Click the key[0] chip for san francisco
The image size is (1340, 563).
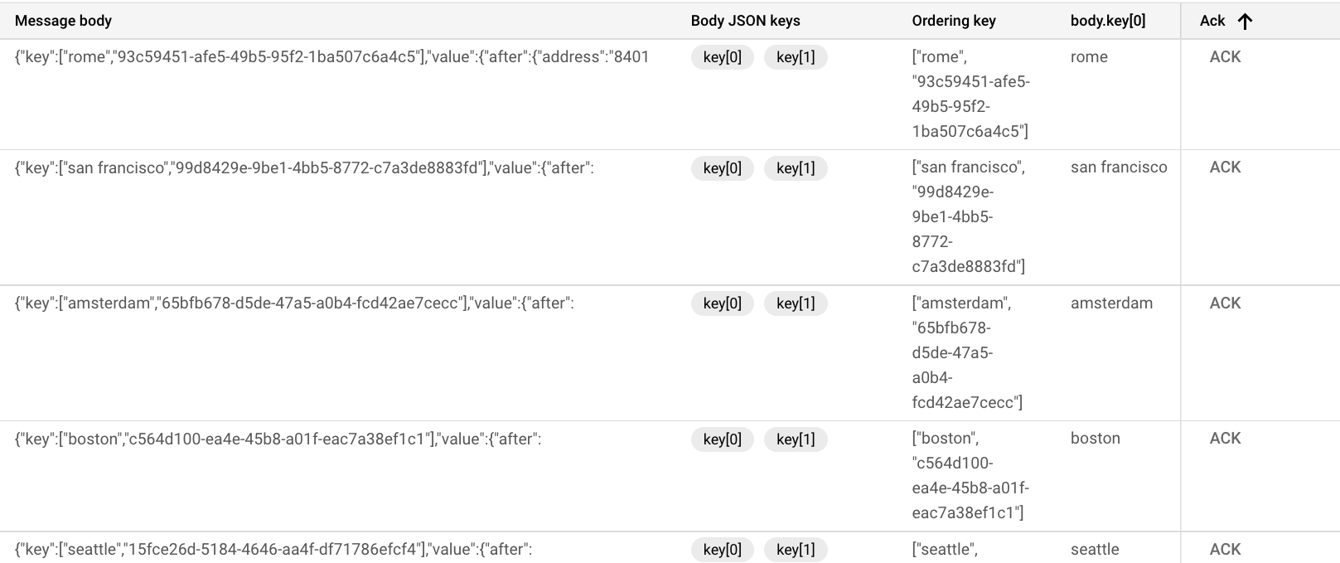coord(721,167)
